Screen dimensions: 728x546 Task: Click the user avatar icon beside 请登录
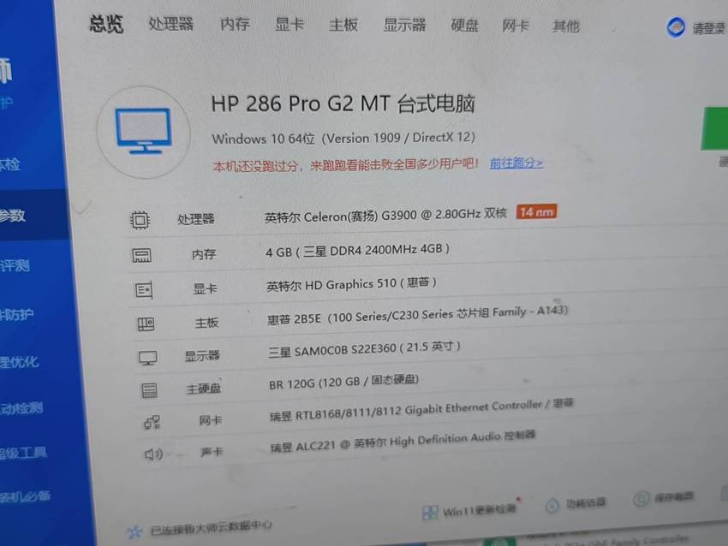coord(676,27)
